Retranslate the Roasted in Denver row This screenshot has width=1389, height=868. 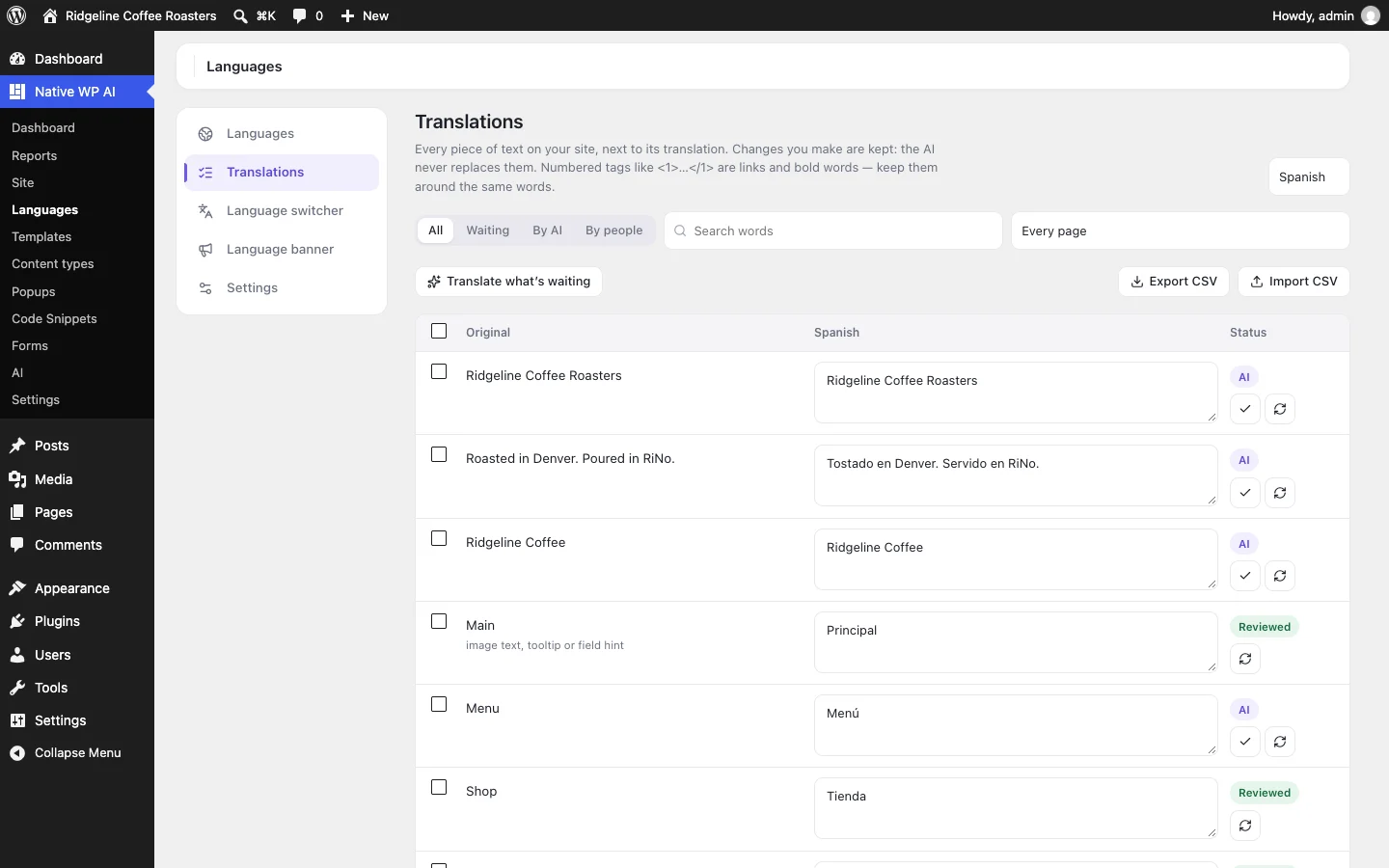click(1280, 492)
